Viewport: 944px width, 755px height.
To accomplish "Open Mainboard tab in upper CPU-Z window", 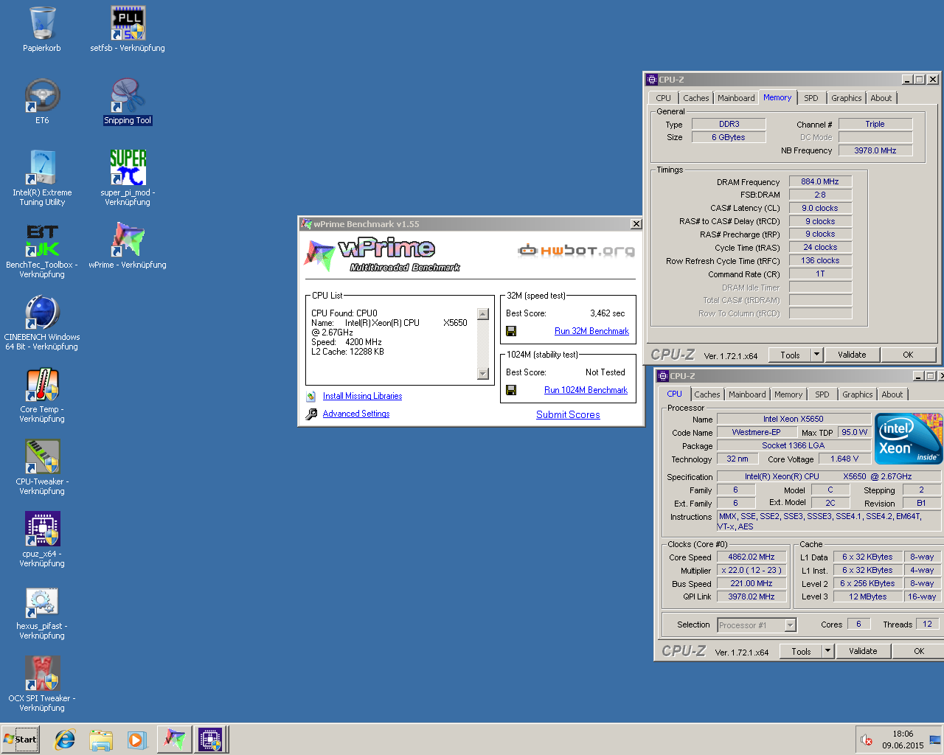I will tap(736, 98).
